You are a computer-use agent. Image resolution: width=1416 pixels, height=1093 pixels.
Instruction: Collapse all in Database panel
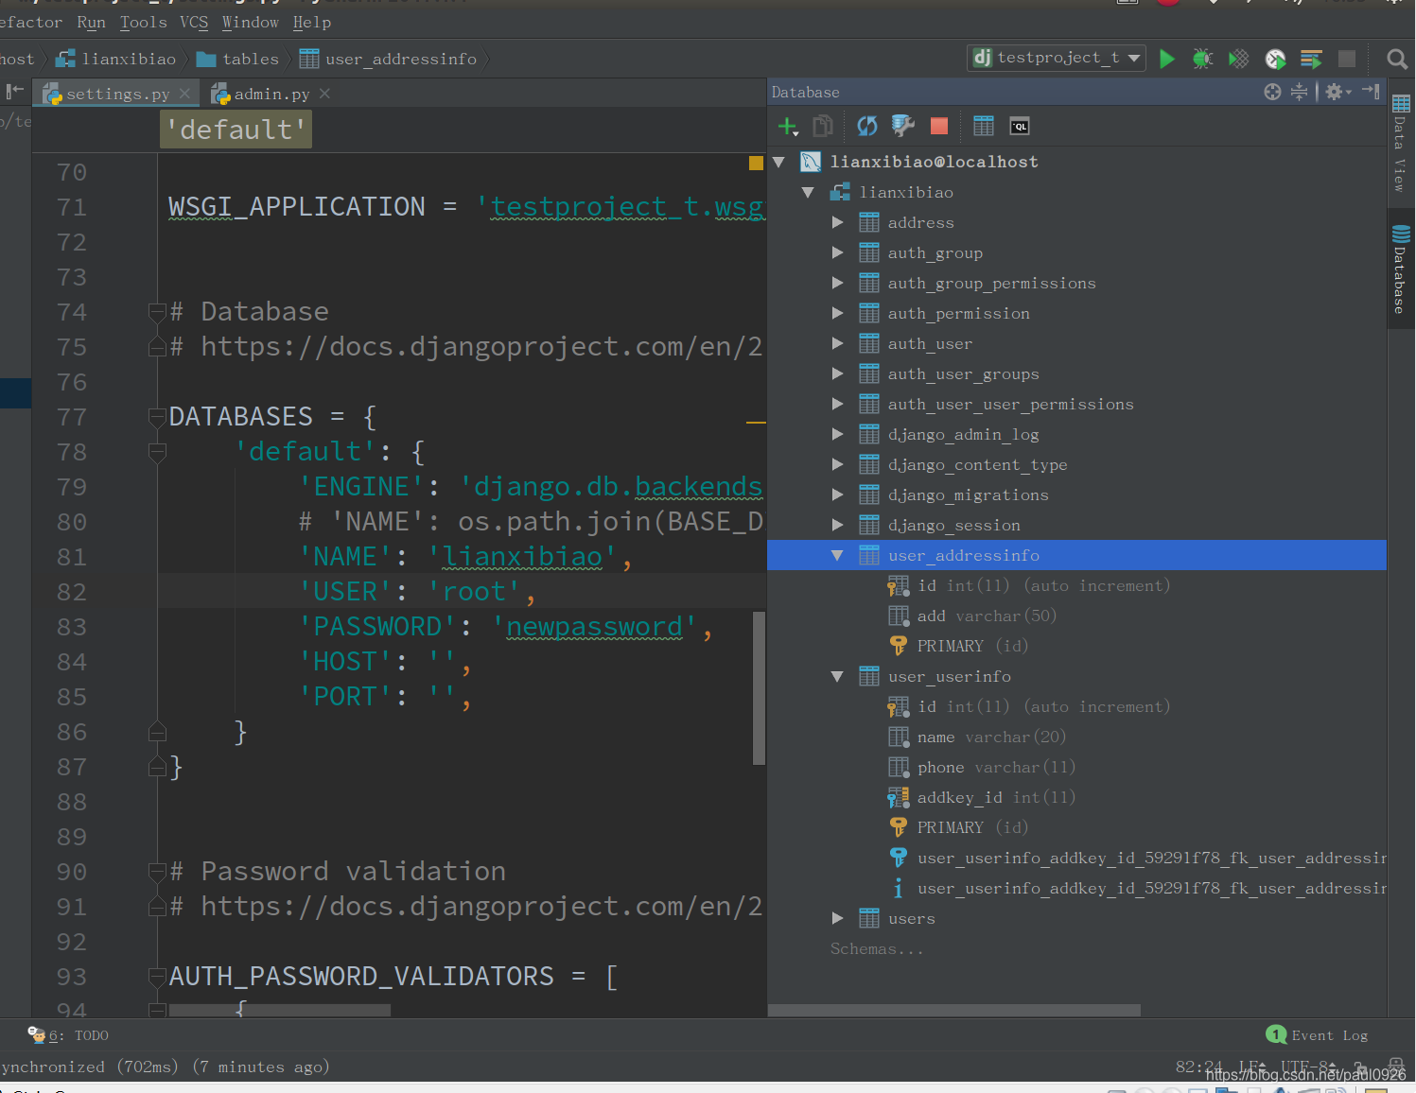1299,92
